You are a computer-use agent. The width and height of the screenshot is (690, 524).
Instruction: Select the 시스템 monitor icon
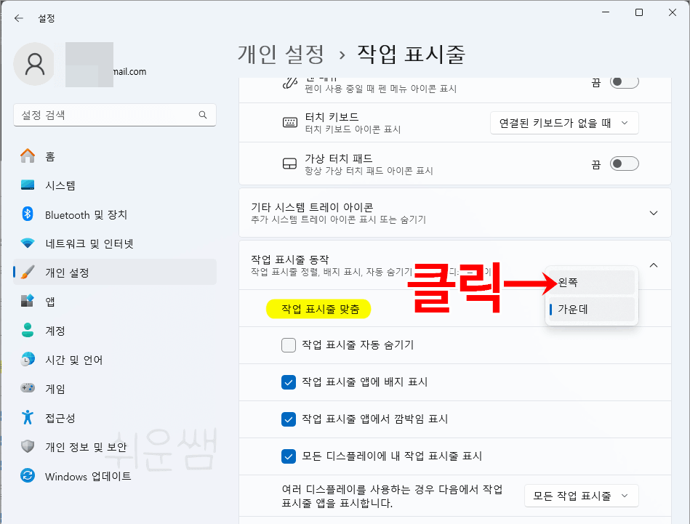[x=28, y=185]
